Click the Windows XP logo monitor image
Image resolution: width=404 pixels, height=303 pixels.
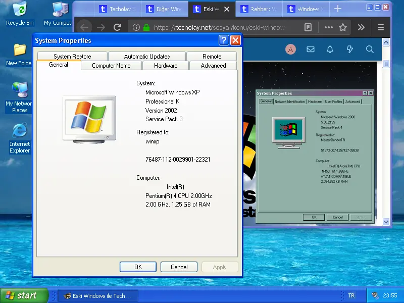click(89, 119)
